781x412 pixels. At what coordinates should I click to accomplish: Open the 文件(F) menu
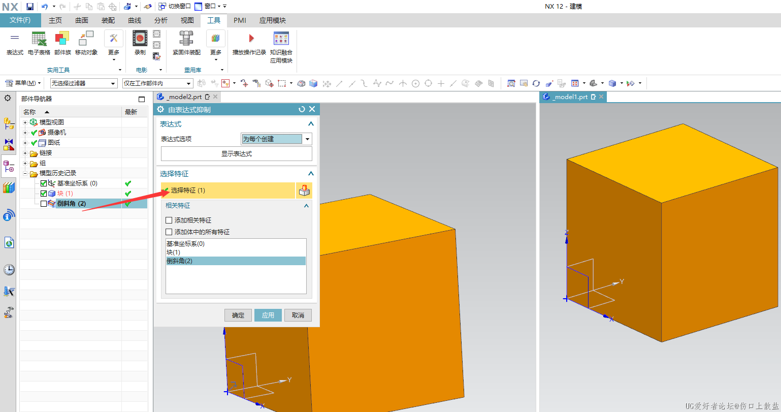coord(20,20)
